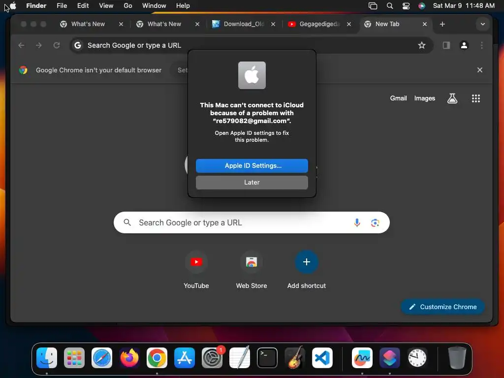Screen dimensions: 504x378
Task: Launch Visual Studio Code from Dock
Action: tap(322, 358)
